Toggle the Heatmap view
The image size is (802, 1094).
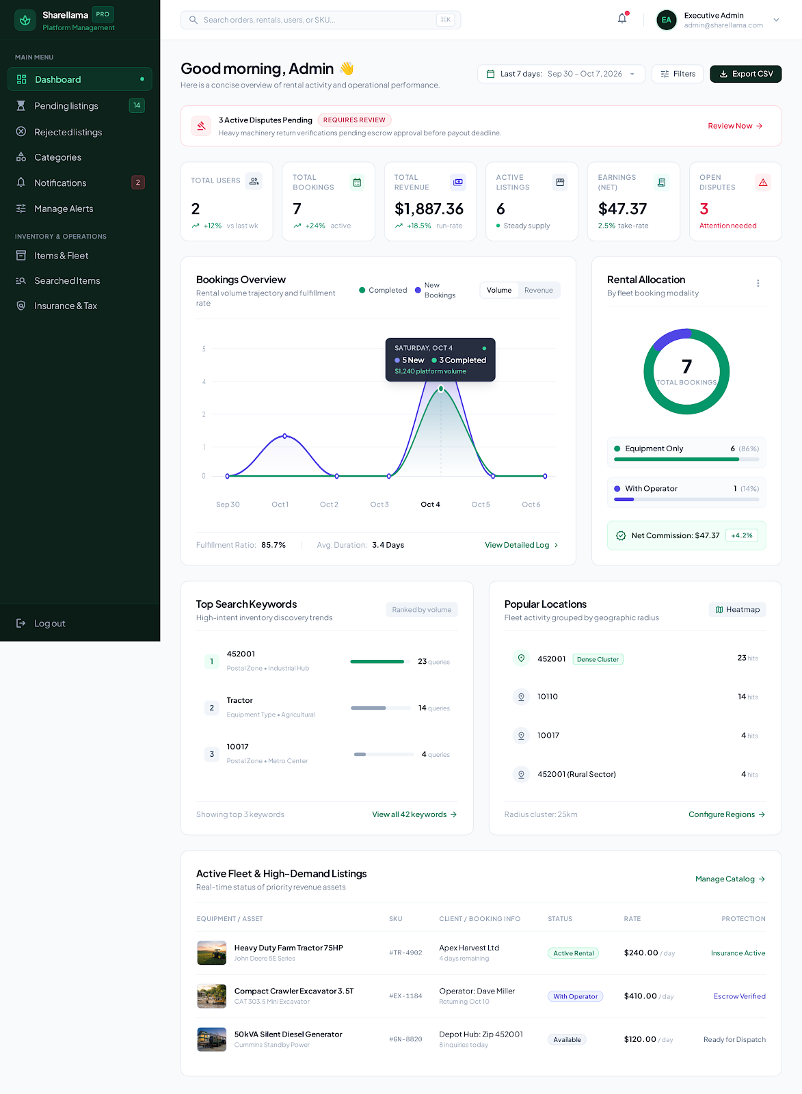(x=738, y=610)
